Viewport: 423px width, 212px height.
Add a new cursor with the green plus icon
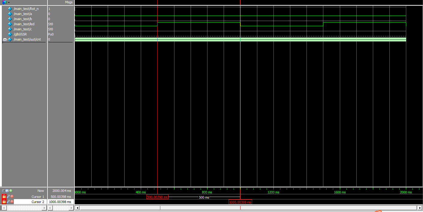click(x=11, y=190)
